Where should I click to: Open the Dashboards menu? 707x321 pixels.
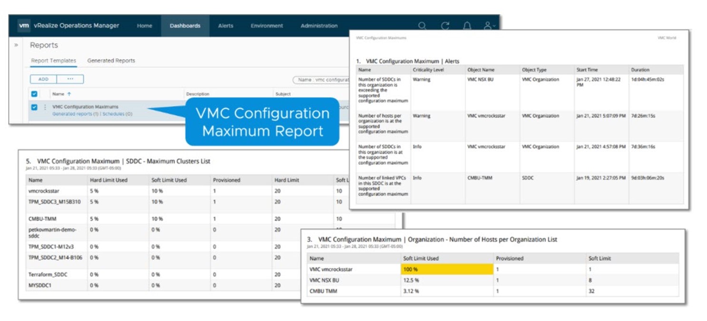185,26
